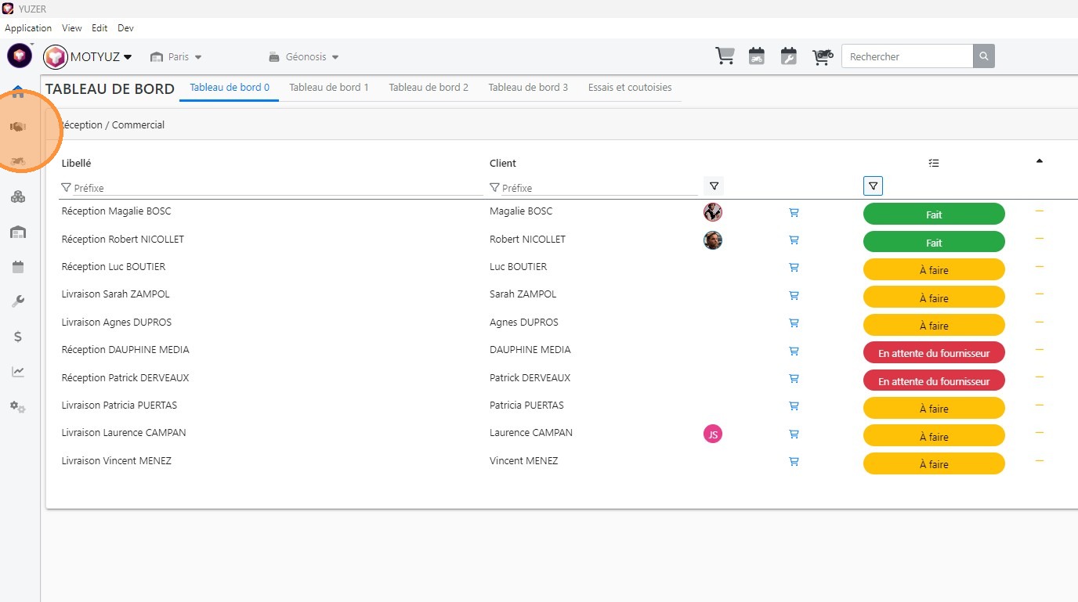Click the pink JS avatar for Laurence CAMPAN
1078x602 pixels.
click(x=713, y=434)
